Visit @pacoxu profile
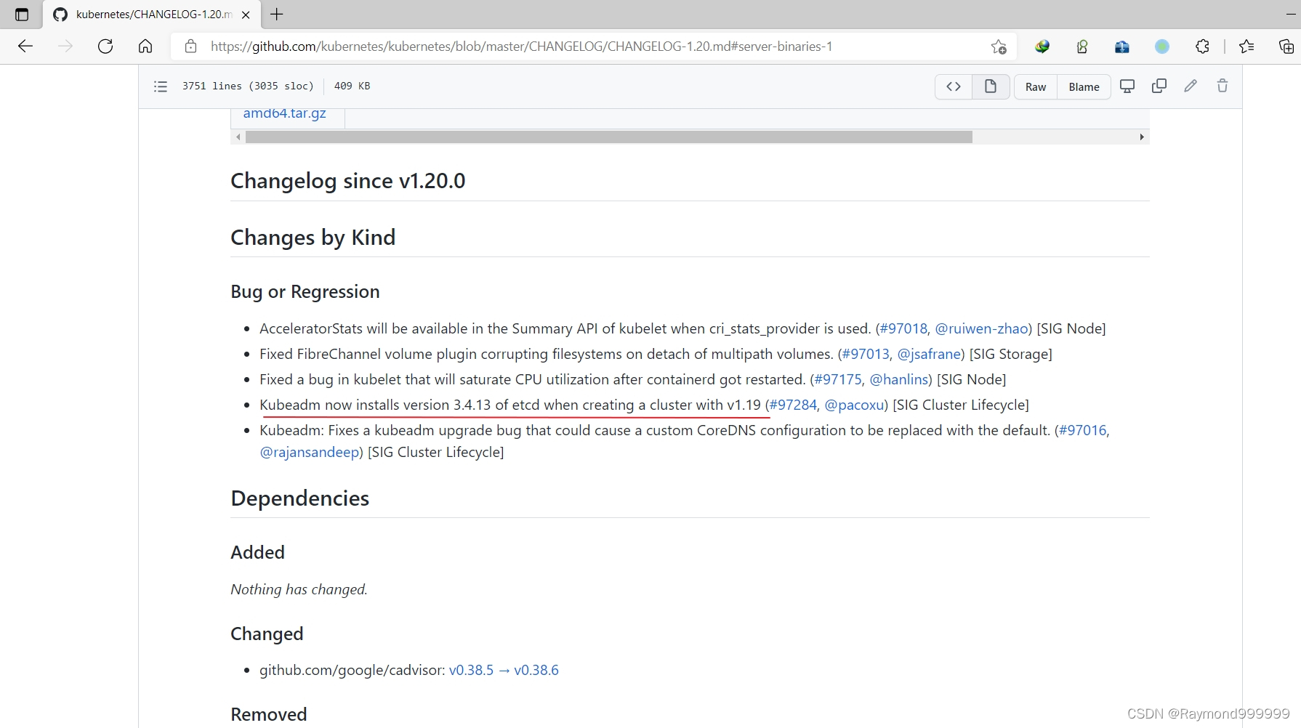The width and height of the screenshot is (1301, 728). 854,405
